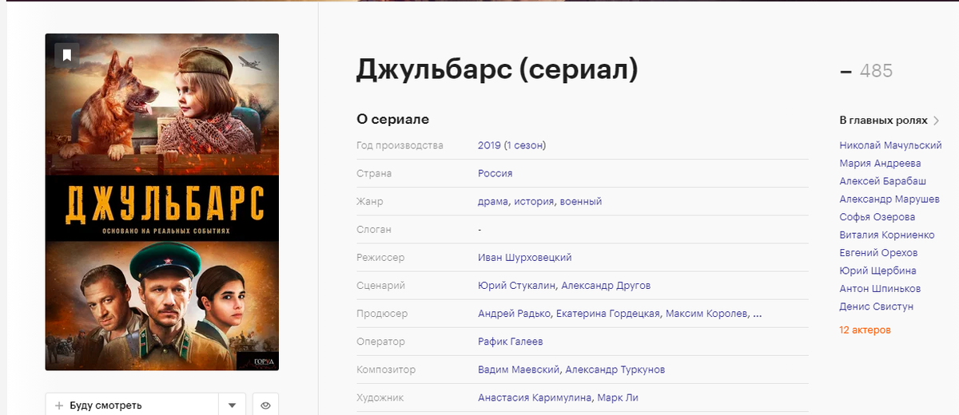This screenshot has width=959, height=415.
Task: Open actress Софья Озерова
Action: (x=877, y=217)
